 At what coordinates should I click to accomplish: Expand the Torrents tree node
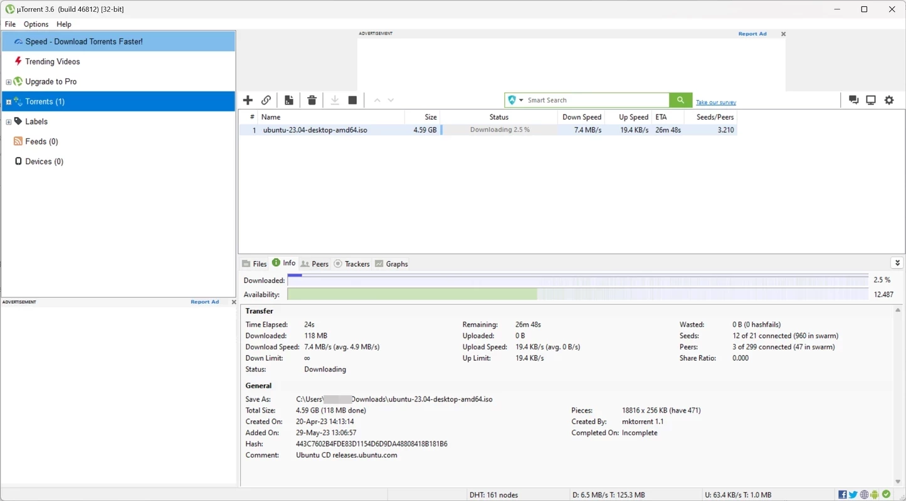click(x=8, y=102)
